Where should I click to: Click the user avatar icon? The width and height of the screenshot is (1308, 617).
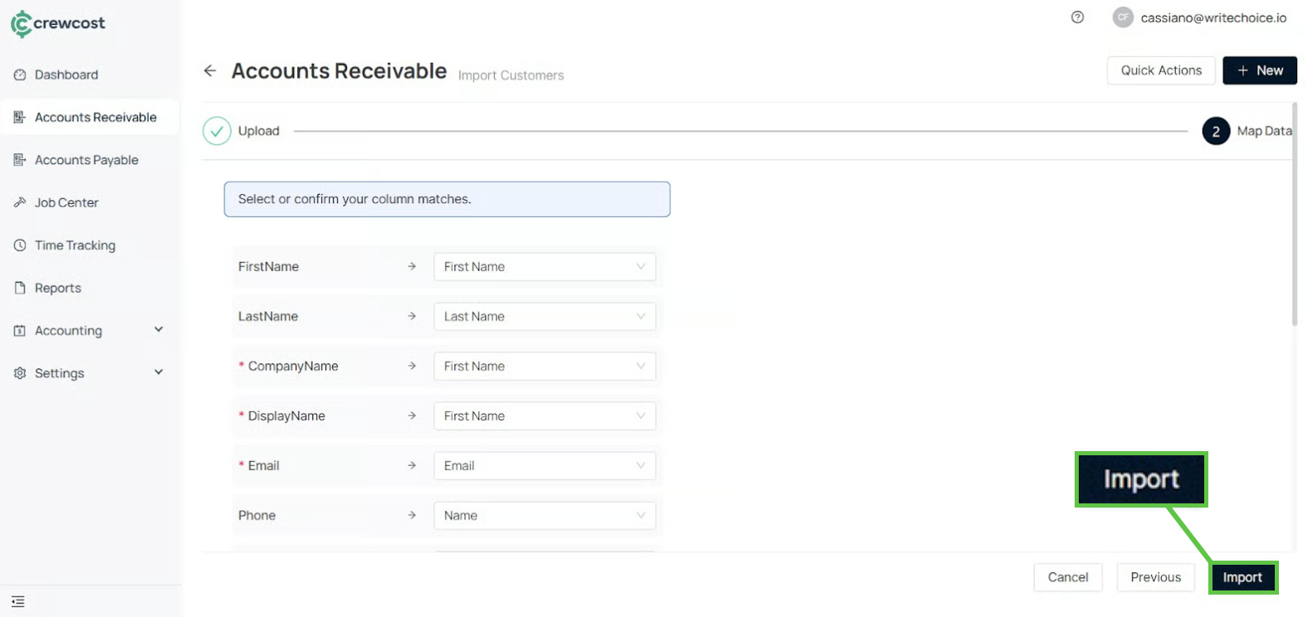click(x=1123, y=17)
